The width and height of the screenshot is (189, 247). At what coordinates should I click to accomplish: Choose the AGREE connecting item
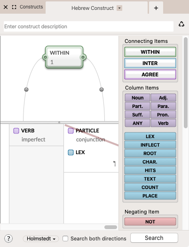coord(150,74)
